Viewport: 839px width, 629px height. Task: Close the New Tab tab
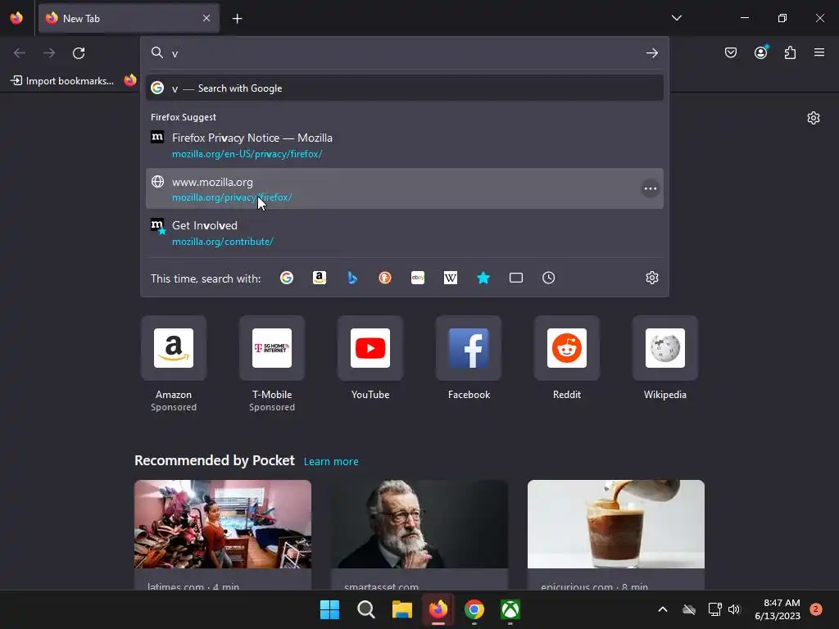pyautogui.click(x=206, y=18)
